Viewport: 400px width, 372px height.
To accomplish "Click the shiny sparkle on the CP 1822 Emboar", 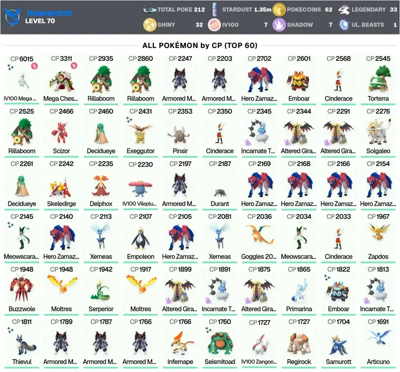I will tap(327, 277).
